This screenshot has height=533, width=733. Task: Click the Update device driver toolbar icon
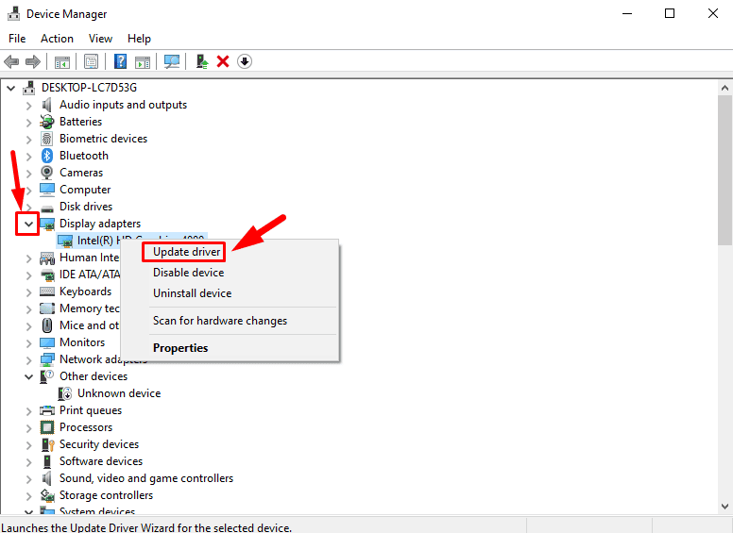coord(202,61)
